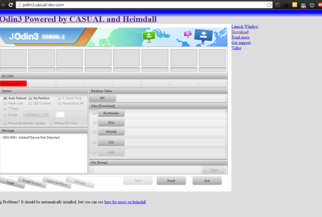The height and width of the screenshot is (217, 322).
Task: Enable the Phone Bootloader Update checkbox
Action: pyautogui.click(x=5, y=123)
